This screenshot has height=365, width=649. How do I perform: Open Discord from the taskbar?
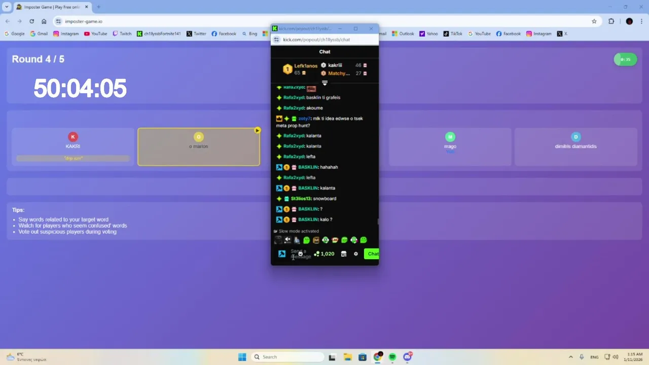click(407, 357)
